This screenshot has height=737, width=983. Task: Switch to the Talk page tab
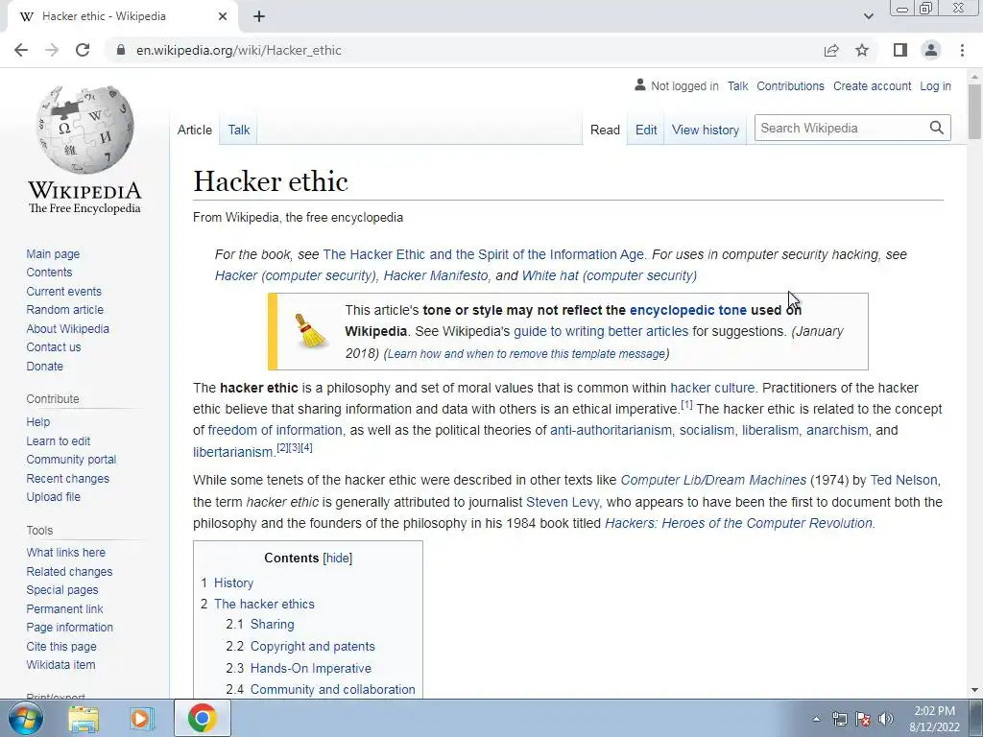[239, 130]
